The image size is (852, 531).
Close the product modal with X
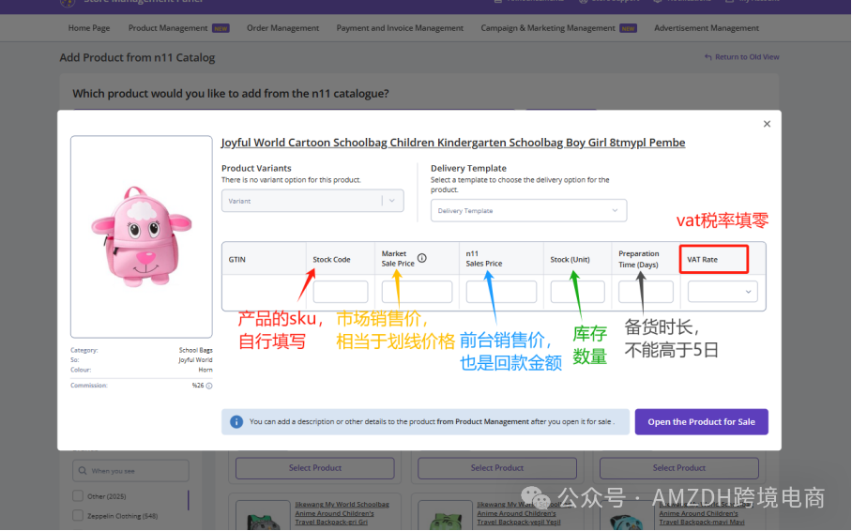767,124
